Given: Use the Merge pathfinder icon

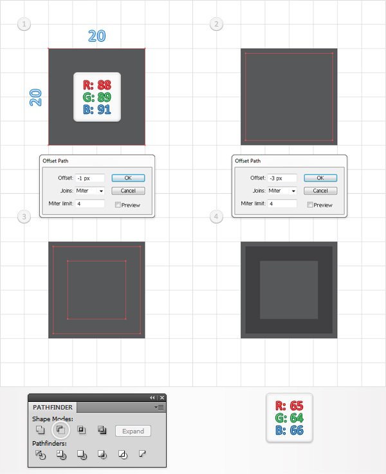Looking at the screenshot, I should pos(82,454).
